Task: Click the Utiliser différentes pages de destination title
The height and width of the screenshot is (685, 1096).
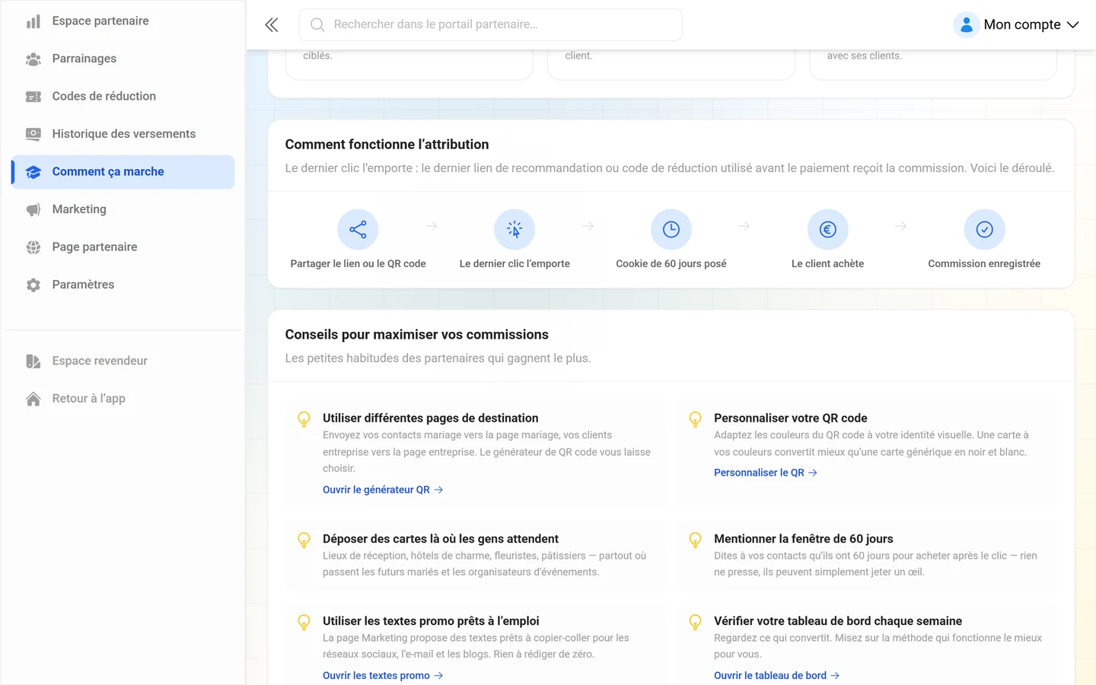Action: click(x=431, y=419)
